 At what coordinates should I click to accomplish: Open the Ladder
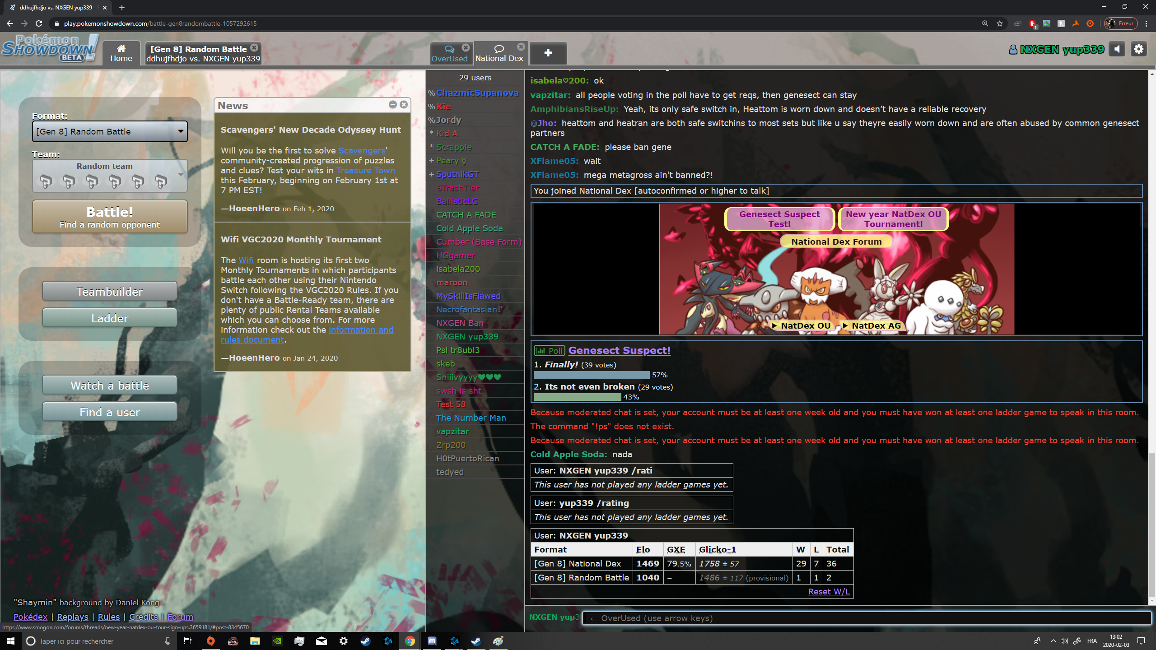point(110,318)
